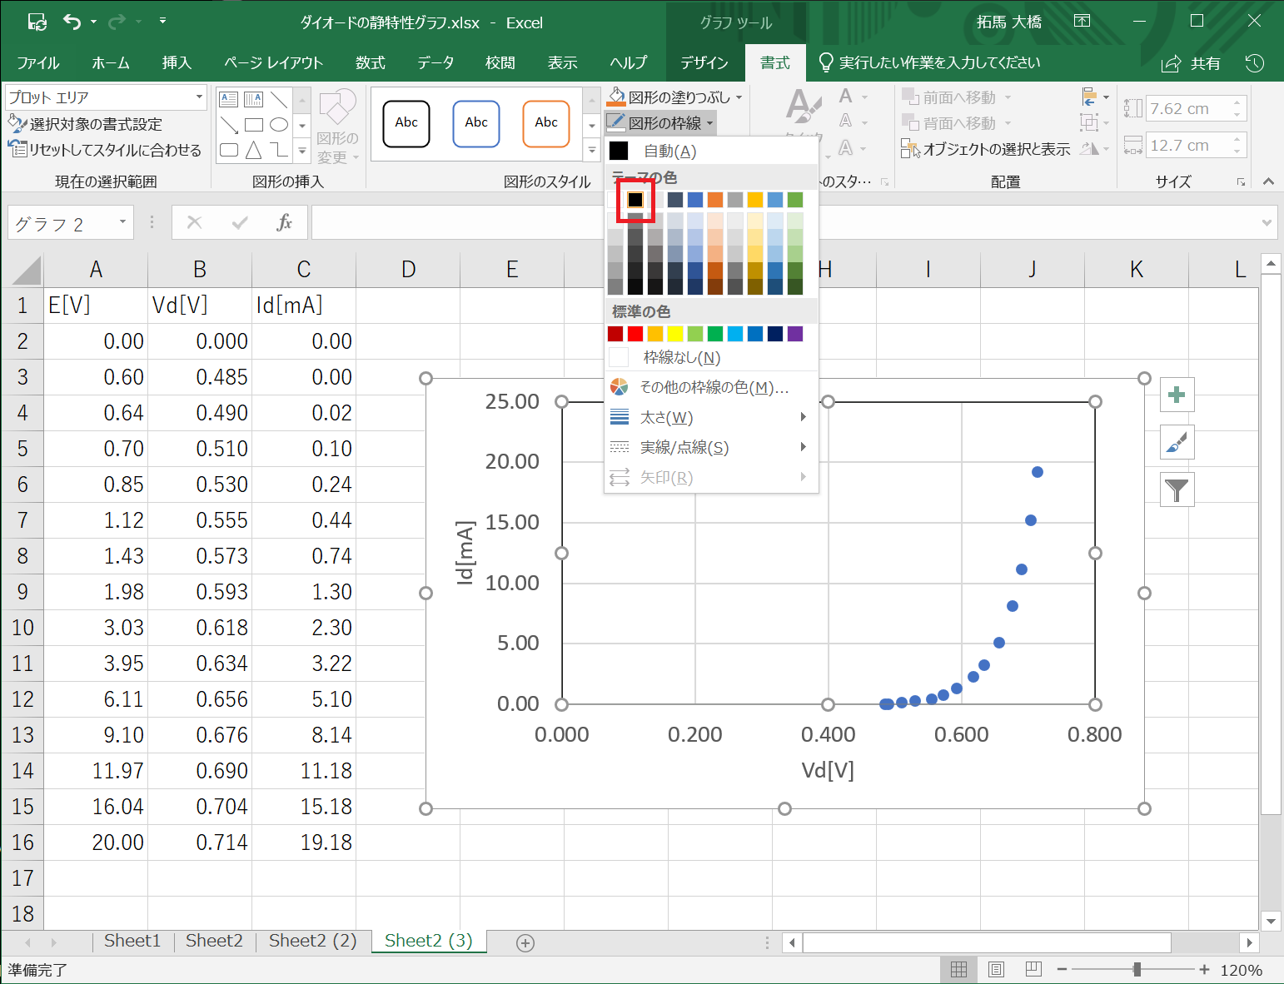Select Automatic (自動) outline color

tap(710, 151)
